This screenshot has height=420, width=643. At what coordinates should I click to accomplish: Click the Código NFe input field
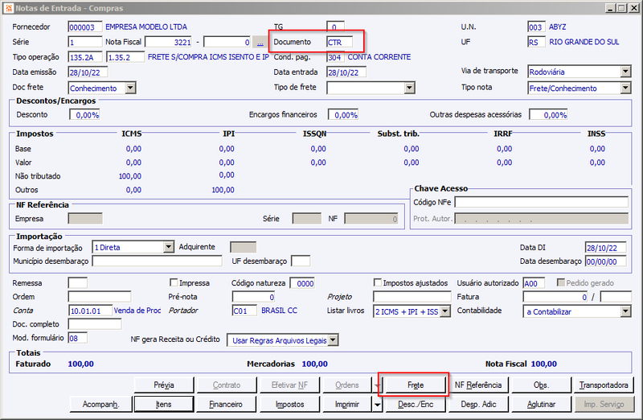[x=541, y=202]
